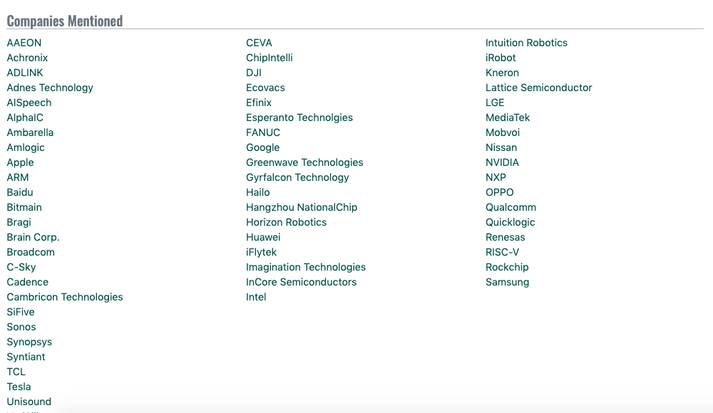Open the NVIDIA company link

tap(502, 162)
